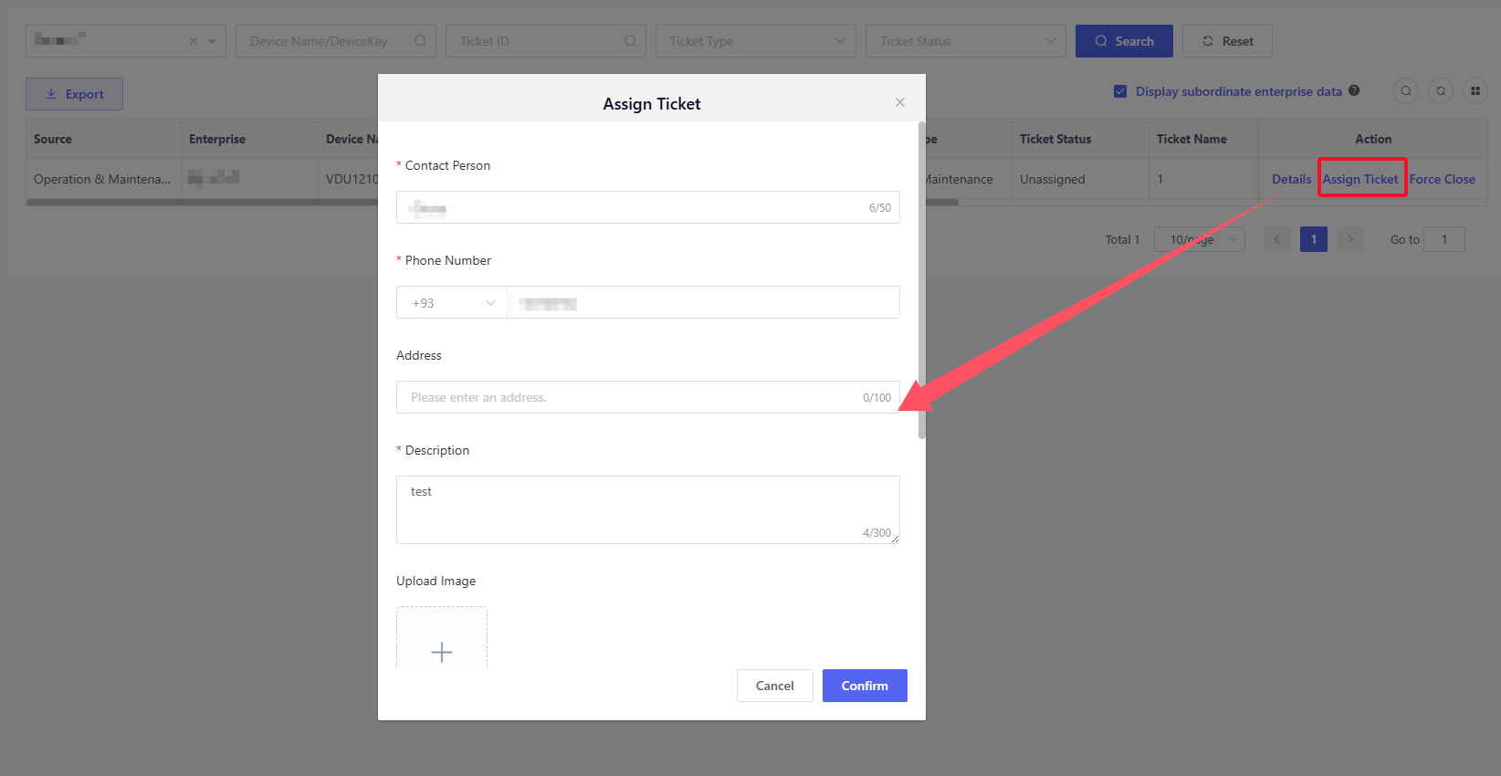Click the refresh icon above the table

tap(1441, 90)
